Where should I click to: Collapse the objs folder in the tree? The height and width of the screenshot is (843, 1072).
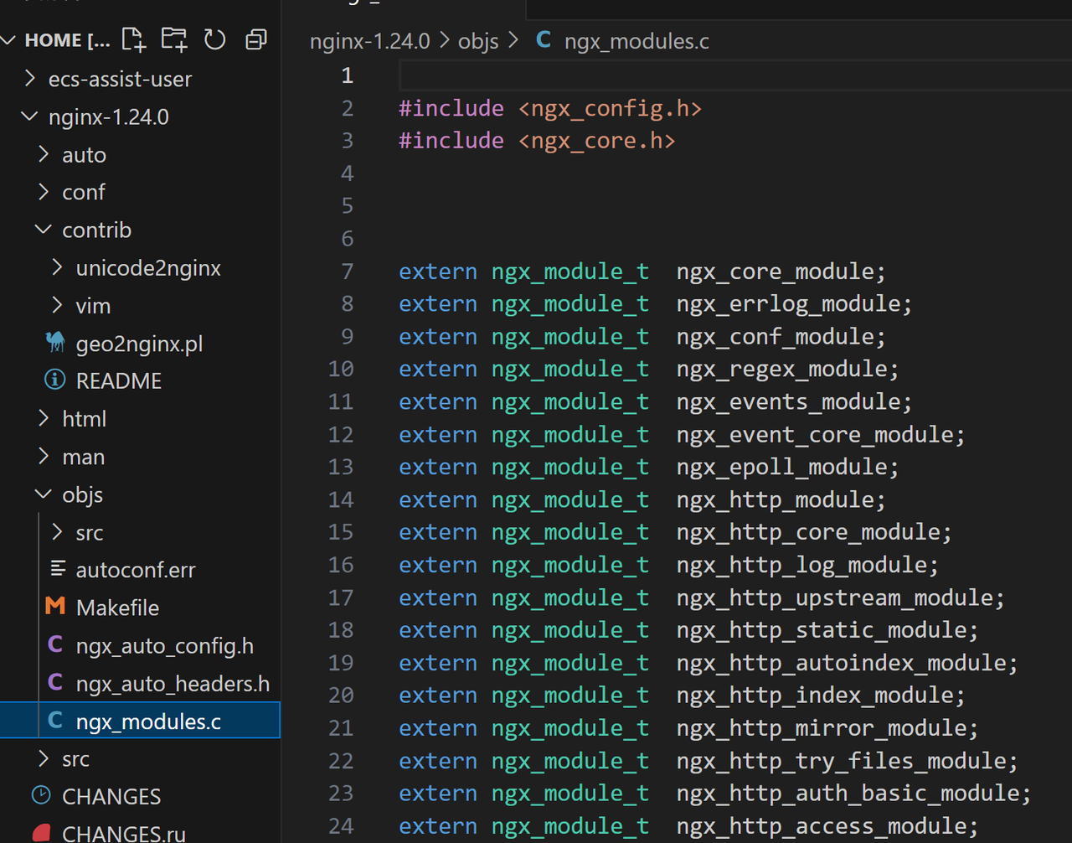click(82, 494)
